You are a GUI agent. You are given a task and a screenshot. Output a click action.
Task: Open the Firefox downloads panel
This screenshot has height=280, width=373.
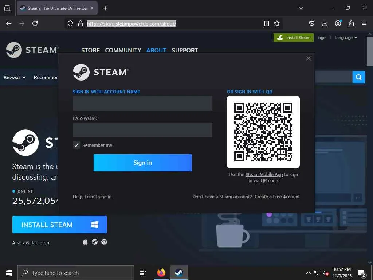[325, 23]
